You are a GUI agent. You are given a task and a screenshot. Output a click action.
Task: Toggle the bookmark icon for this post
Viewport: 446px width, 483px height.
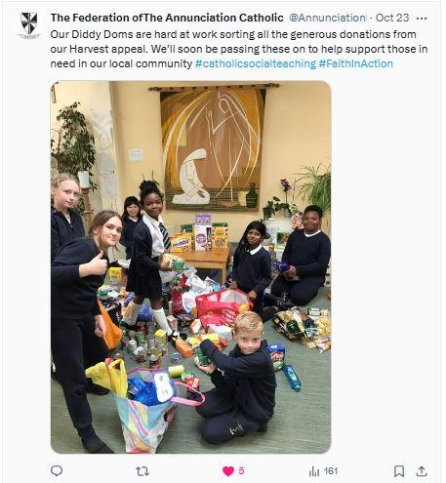[x=399, y=471]
